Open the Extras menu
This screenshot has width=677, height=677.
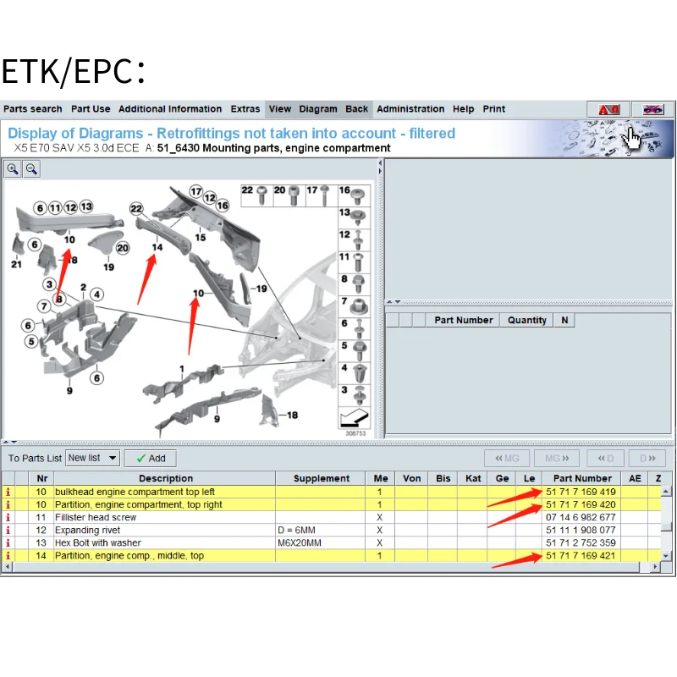(245, 109)
